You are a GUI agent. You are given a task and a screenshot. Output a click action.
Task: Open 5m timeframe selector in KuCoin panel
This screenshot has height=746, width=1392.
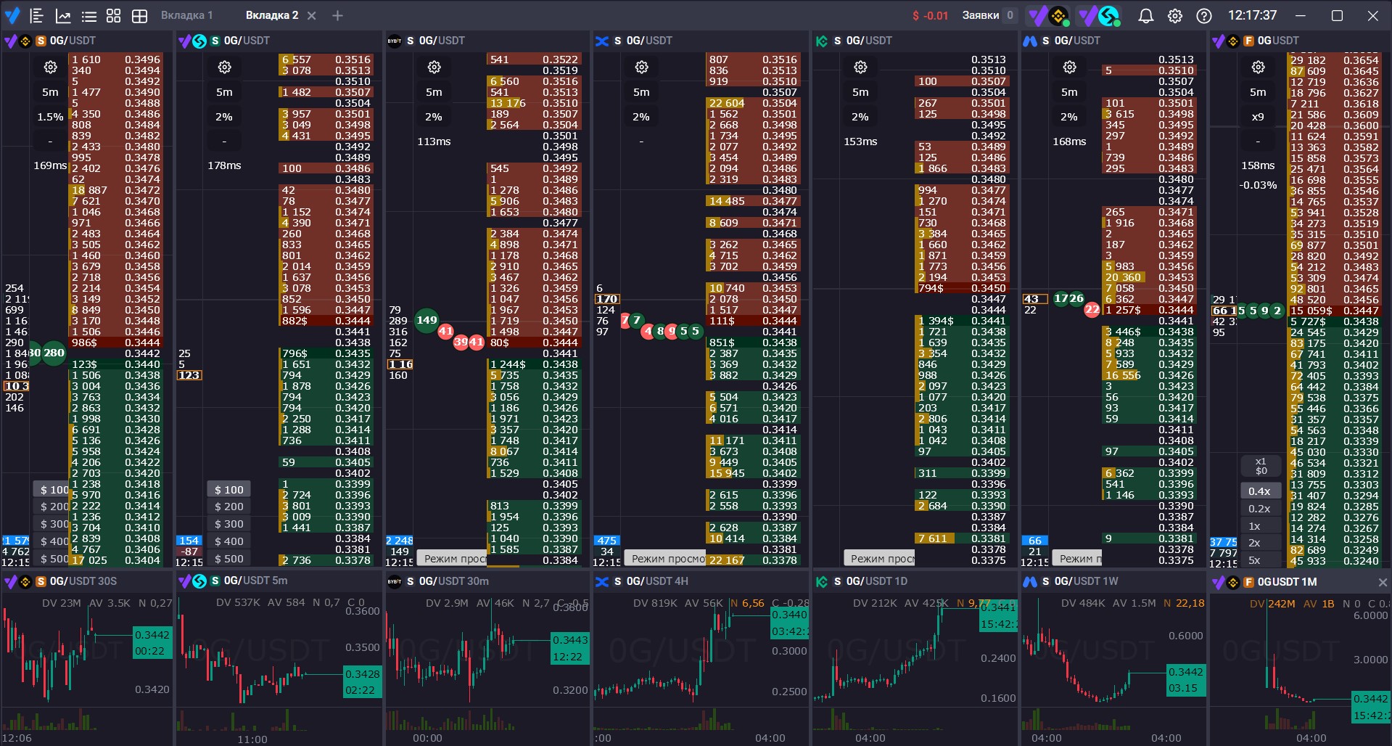coord(860,92)
